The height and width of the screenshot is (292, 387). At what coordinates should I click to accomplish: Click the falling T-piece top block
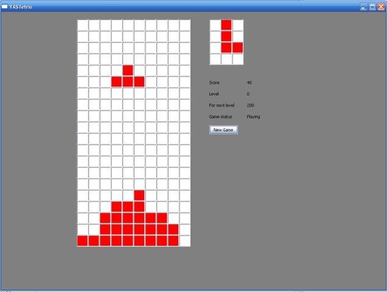(128, 71)
